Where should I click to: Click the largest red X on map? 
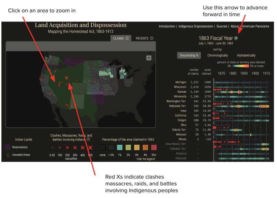click(67, 78)
